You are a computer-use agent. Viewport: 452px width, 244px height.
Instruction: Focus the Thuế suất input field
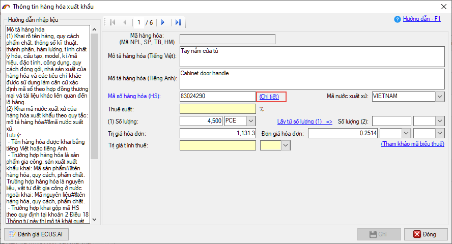pyautogui.click(x=218, y=108)
